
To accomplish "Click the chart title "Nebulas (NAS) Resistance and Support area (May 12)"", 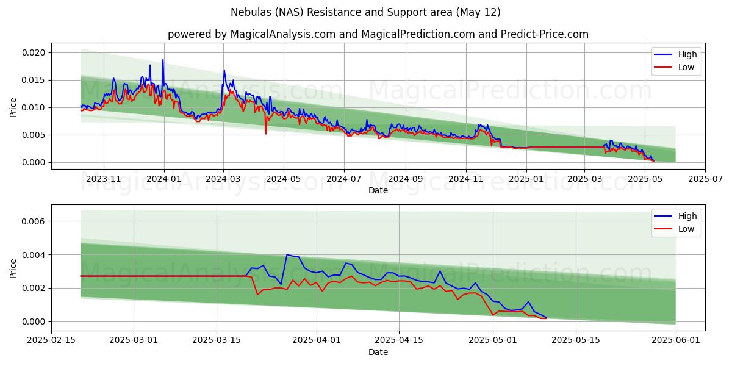I will (366, 12).
